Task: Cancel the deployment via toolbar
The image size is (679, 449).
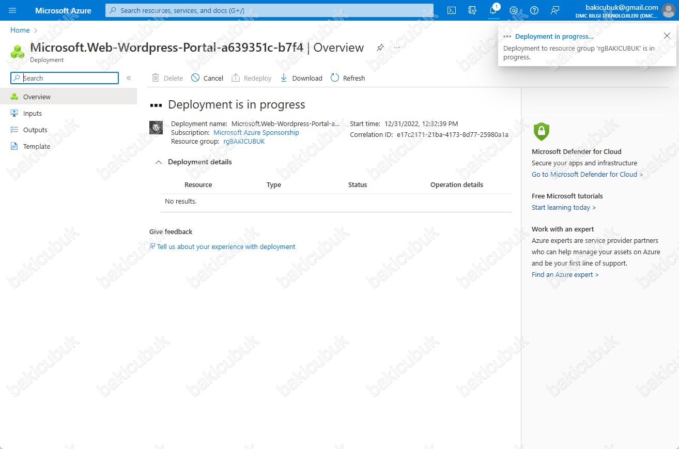Action: [207, 78]
